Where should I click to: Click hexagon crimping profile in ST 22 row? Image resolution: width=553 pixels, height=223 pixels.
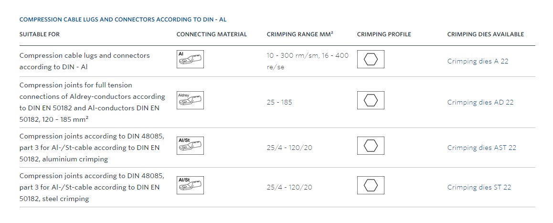tap(371, 185)
